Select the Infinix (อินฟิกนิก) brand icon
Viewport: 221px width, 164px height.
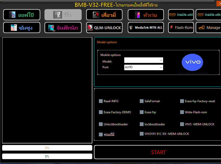pyautogui.click(x=63, y=28)
